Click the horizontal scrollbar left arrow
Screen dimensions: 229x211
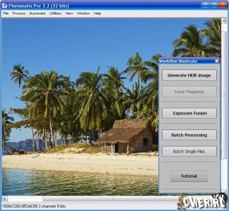[4, 199]
